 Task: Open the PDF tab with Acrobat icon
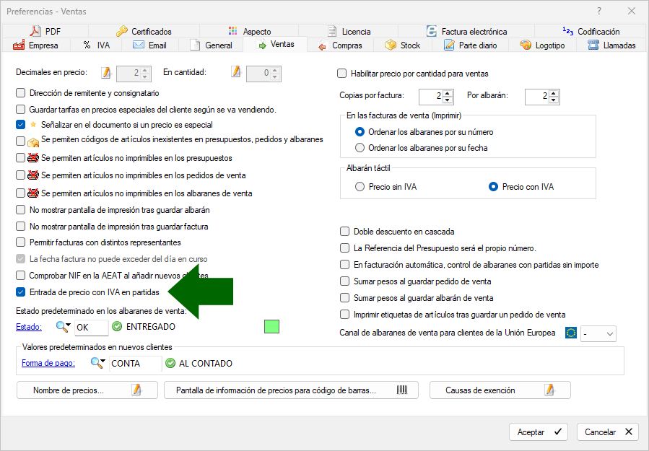(46, 32)
